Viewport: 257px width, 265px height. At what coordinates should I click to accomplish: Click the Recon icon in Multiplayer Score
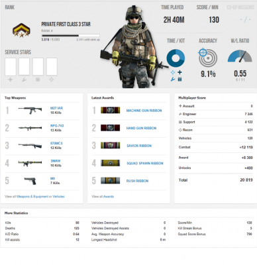pos(180,130)
